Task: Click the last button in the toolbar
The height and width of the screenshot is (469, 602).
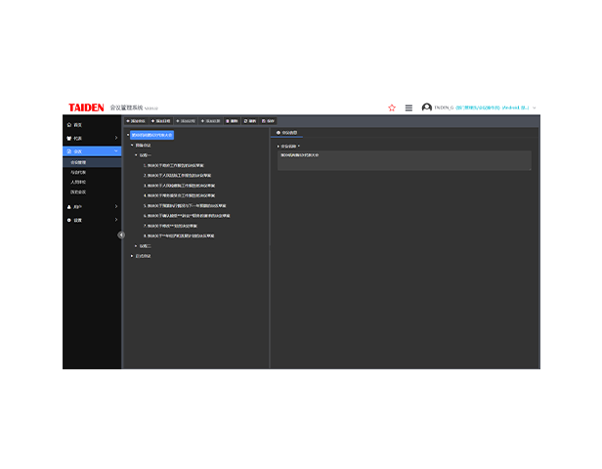Action: click(268, 121)
